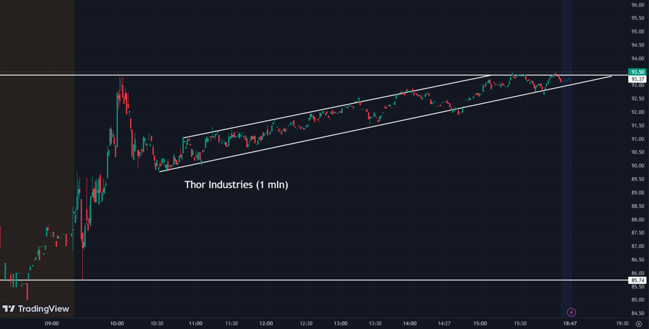Click the 96.00 price scale value
This screenshot has height=329, width=649.
coord(637,5)
